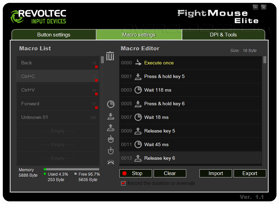Select the Press & hold key 6 step
This screenshot has height=204, width=279.
click(190, 104)
